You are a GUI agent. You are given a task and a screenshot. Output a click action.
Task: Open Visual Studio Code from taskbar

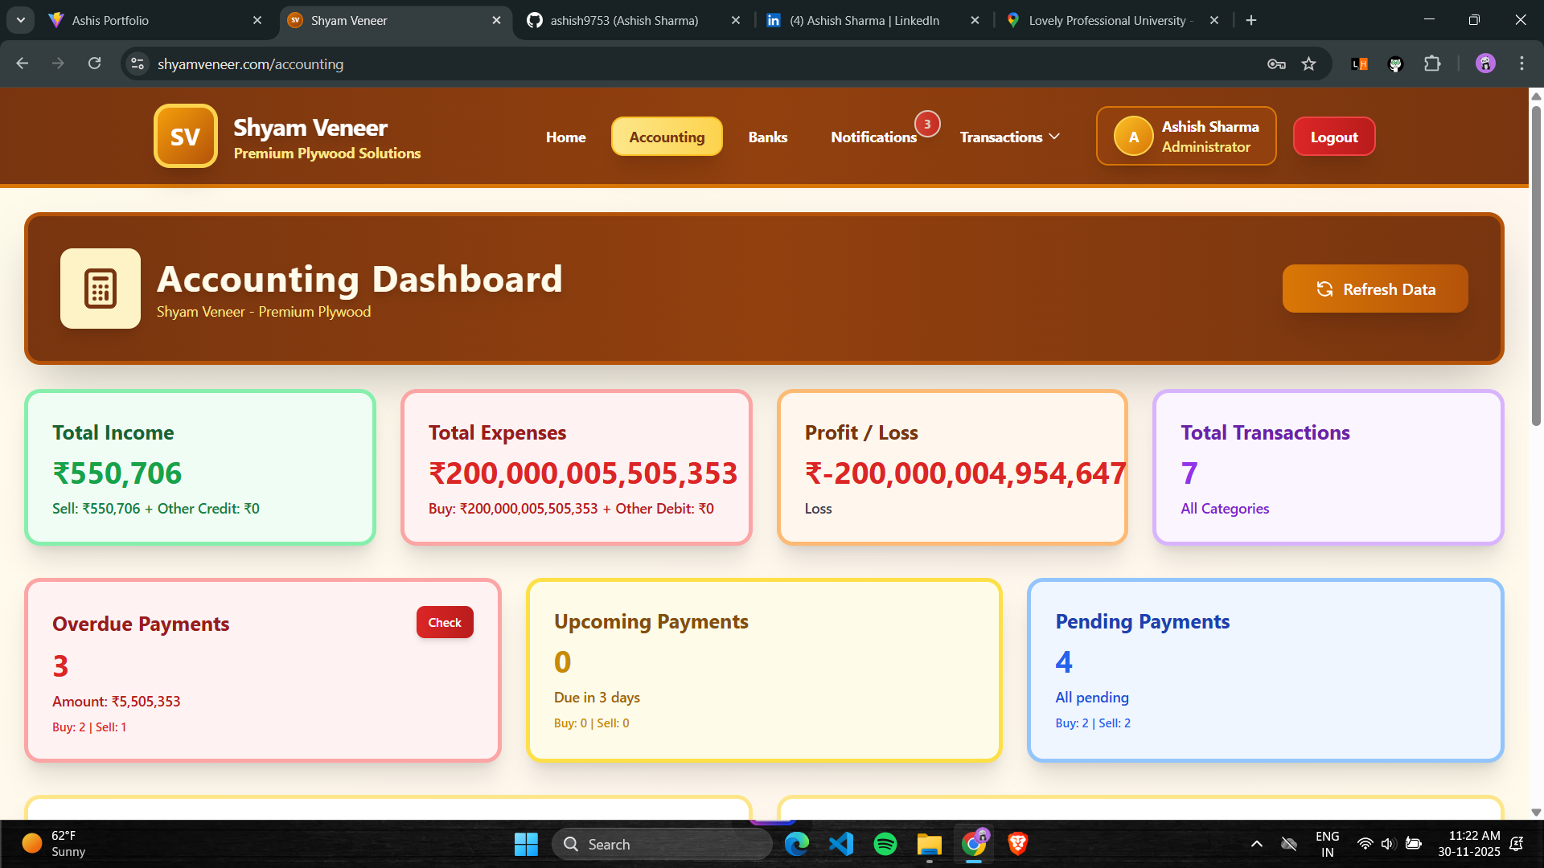click(x=841, y=844)
